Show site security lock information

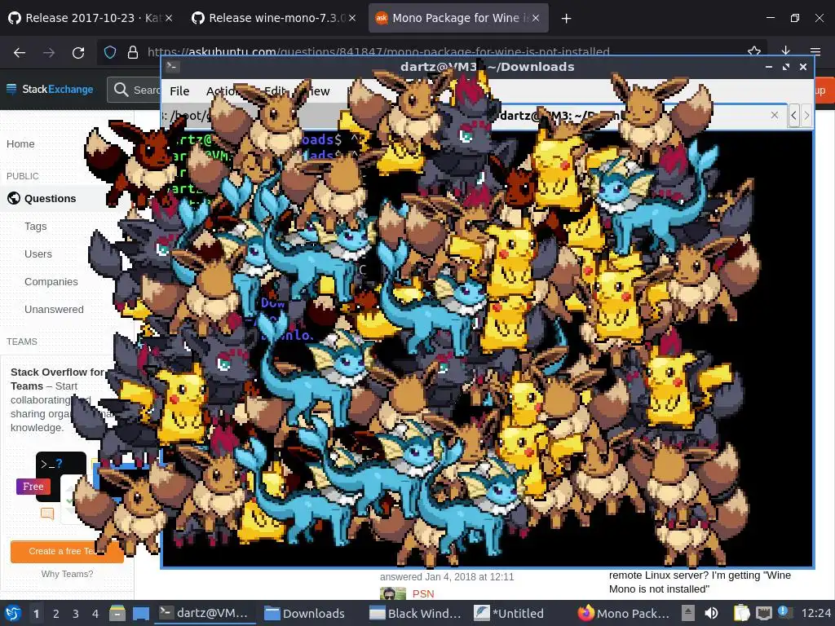(x=133, y=52)
